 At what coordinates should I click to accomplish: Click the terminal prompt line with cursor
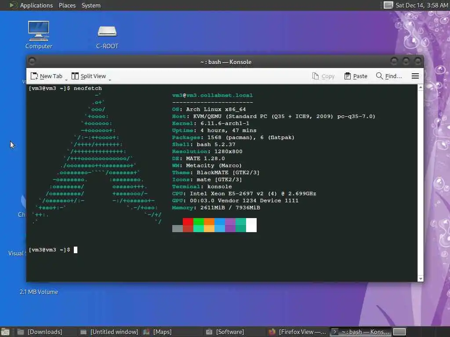coord(53,250)
